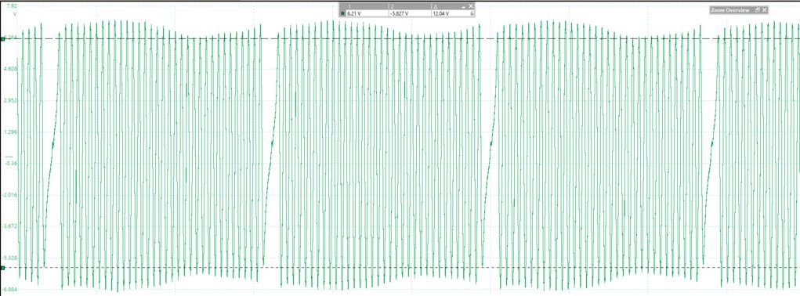The width and height of the screenshot is (800, 296).
Task: Select delta value 12.04 V
Action: pyautogui.click(x=441, y=13)
